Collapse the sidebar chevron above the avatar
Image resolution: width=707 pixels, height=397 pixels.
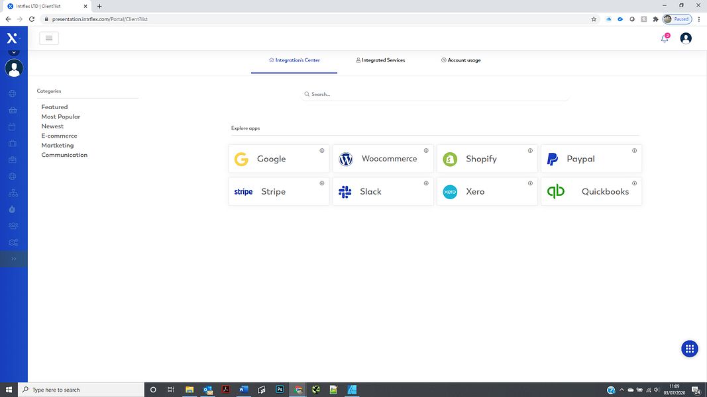point(14,52)
